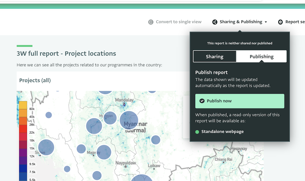Click the project bubble over Myingyan
Viewport: 305px width, 181px height.
(110, 118)
